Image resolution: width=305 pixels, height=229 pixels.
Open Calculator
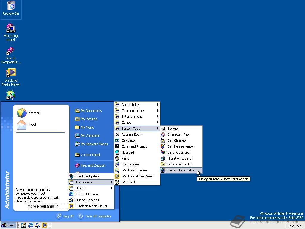137,141
